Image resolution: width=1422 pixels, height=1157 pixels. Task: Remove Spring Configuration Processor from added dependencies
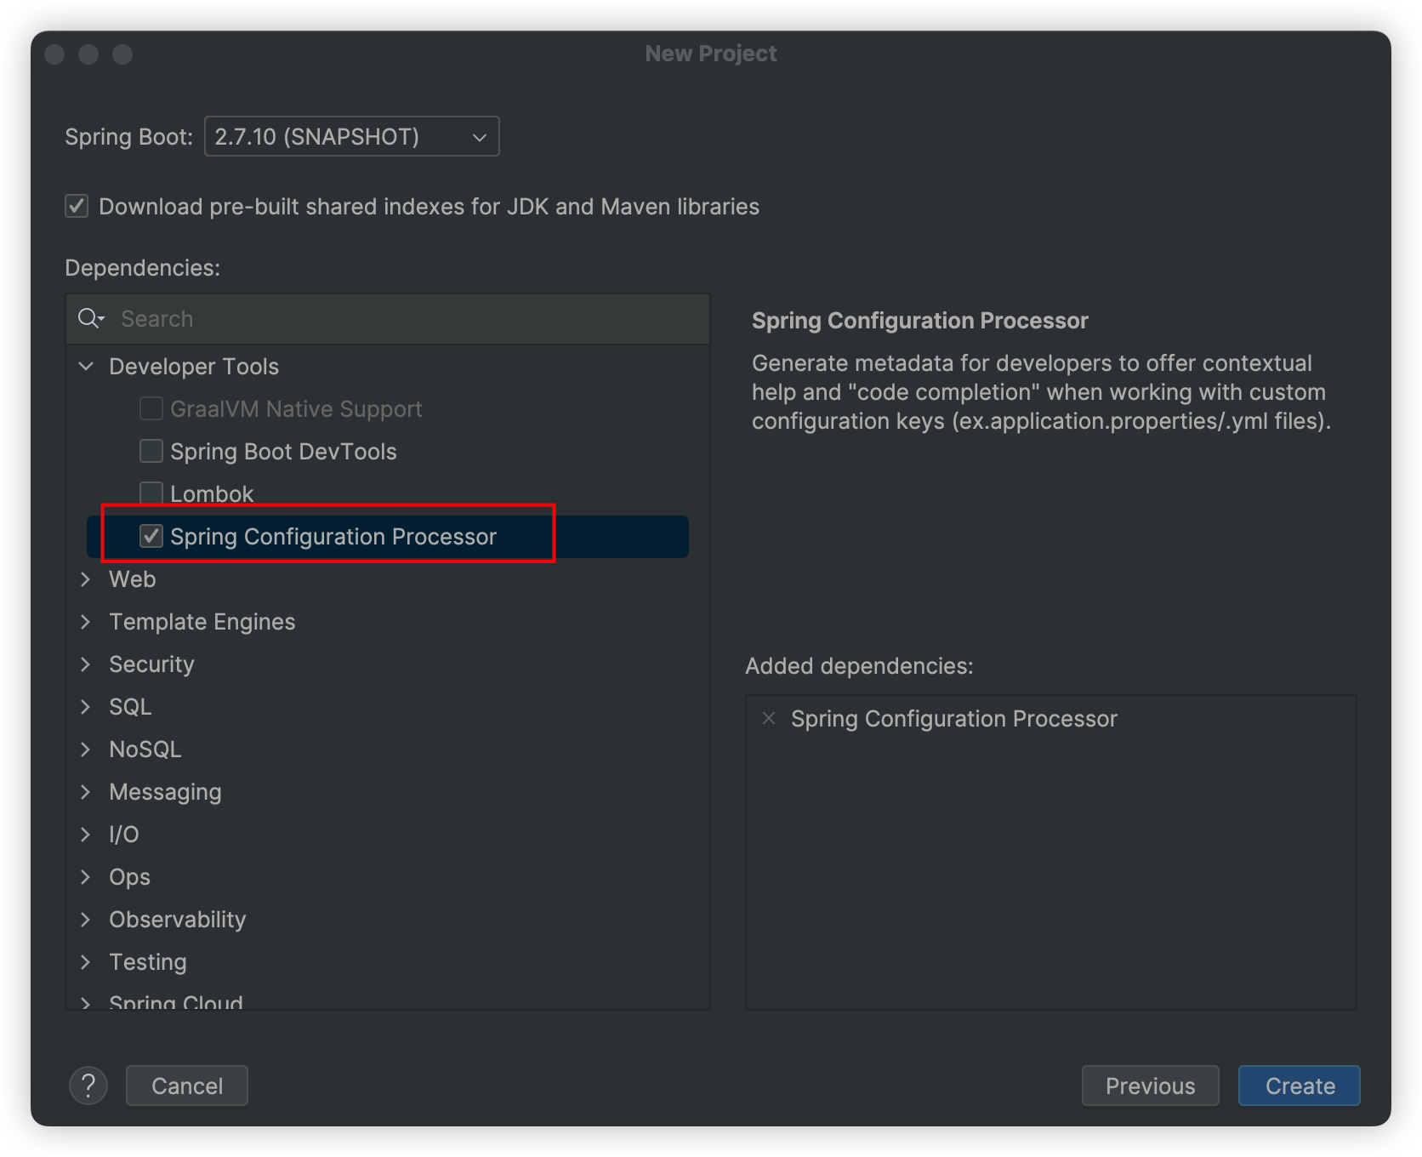(x=769, y=718)
